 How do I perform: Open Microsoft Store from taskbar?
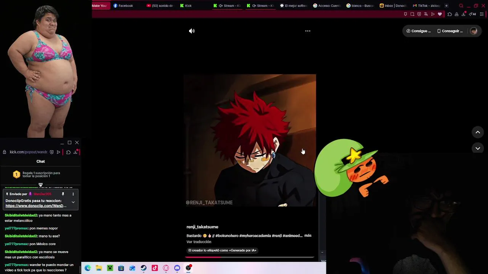pyautogui.click(x=121, y=268)
